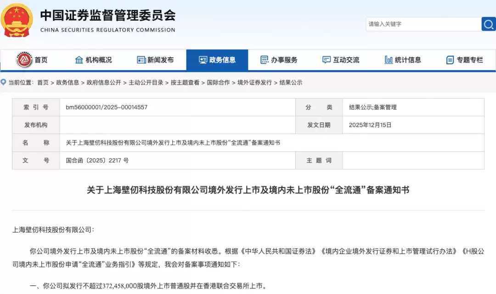Click the bar chart icon beside 统计信息
The width and height of the screenshot is (496, 294).
point(389,60)
